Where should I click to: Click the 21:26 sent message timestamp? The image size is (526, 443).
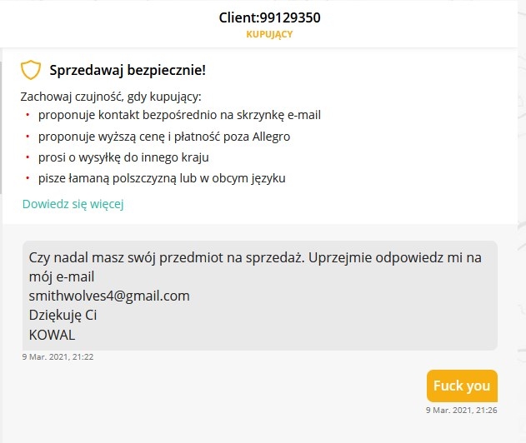point(461,410)
